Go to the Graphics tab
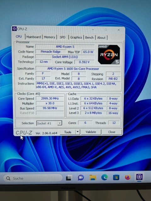Screen dimensions: 151x201 tap(76, 37)
